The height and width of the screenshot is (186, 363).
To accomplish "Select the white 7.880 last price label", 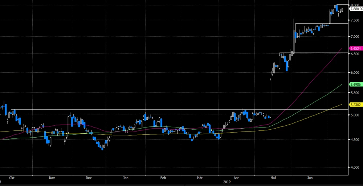I will point(355,9).
